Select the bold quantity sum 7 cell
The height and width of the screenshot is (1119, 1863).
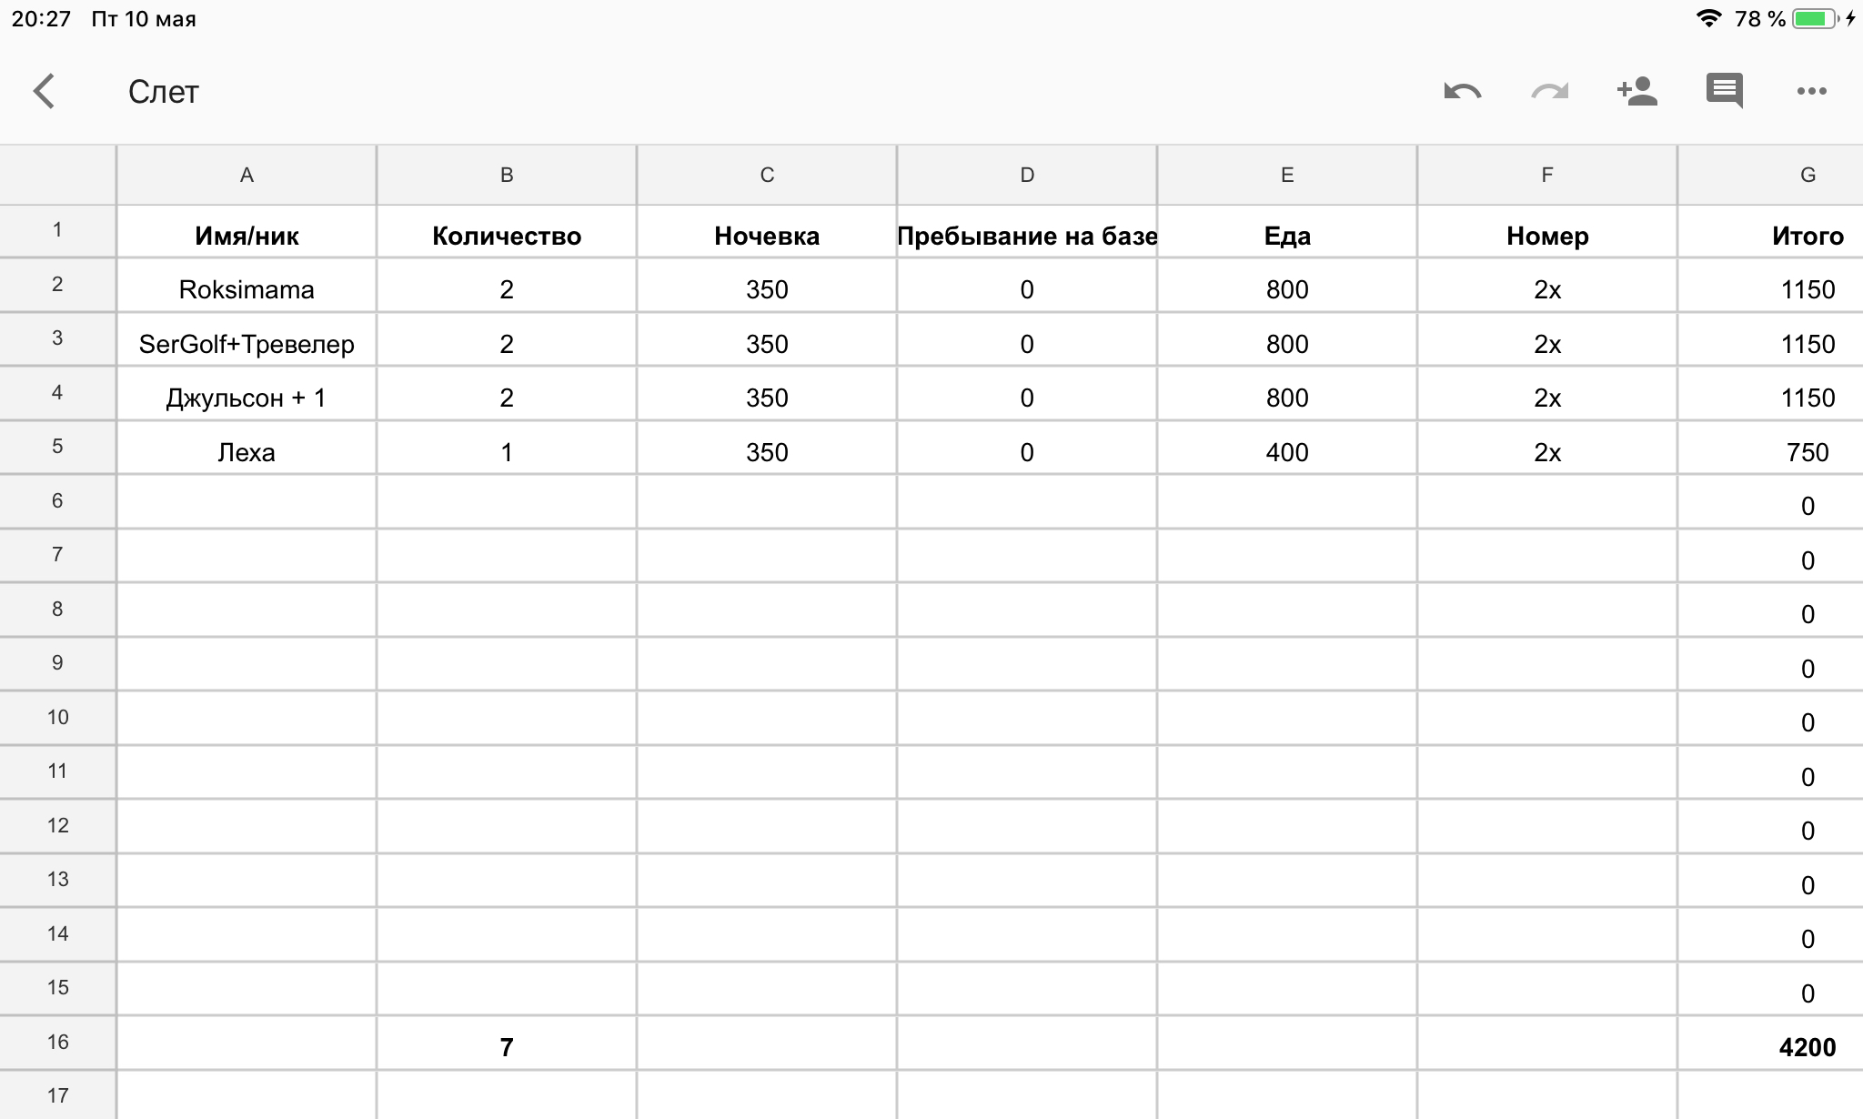(507, 1047)
